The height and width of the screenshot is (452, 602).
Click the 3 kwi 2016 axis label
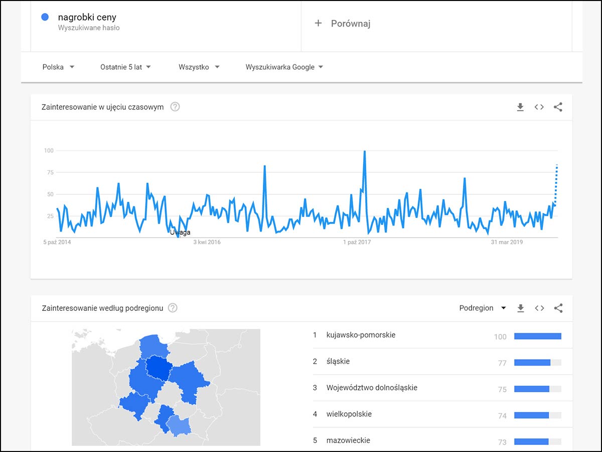point(207,242)
